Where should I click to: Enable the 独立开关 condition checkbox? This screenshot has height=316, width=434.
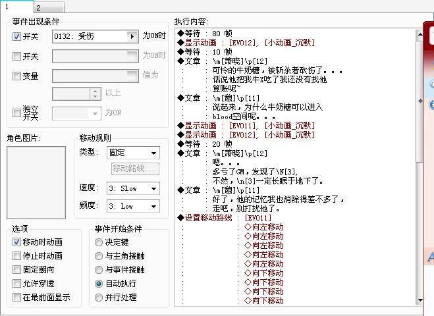(x=16, y=113)
